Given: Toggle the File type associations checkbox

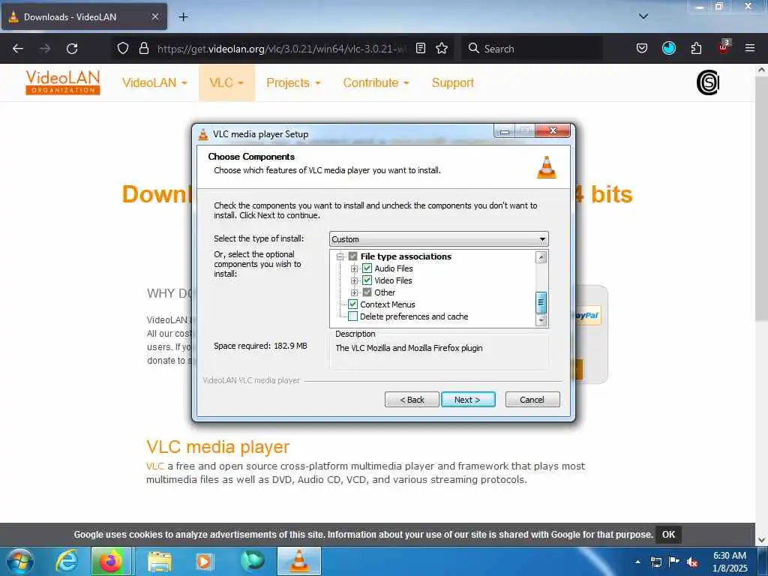Looking at the screenshot, I should pos(352,256).
